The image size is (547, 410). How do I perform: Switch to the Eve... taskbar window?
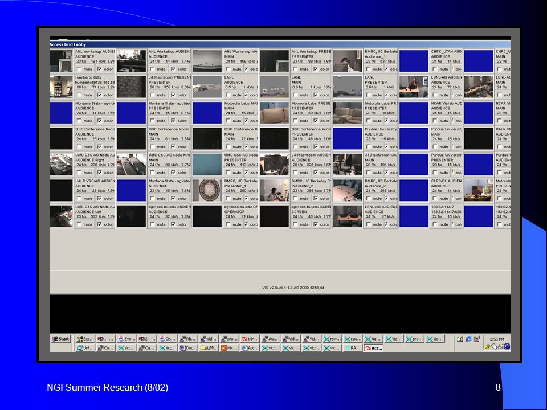(x=126, y=339)
